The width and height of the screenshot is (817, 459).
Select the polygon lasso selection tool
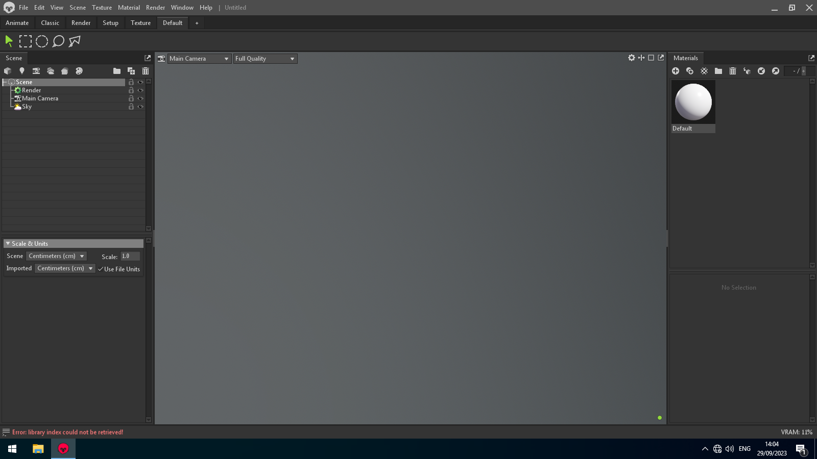(x=75, y=41)
